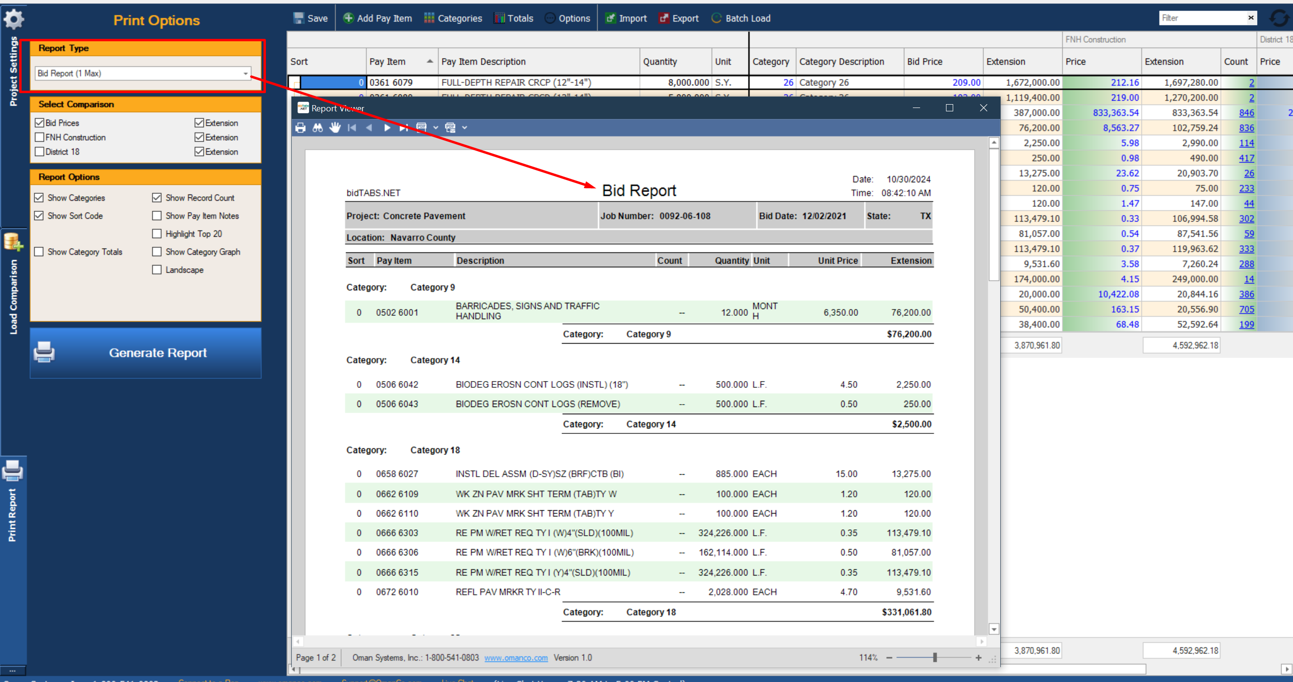Click the email PDF icon

[x=450, y=128]
